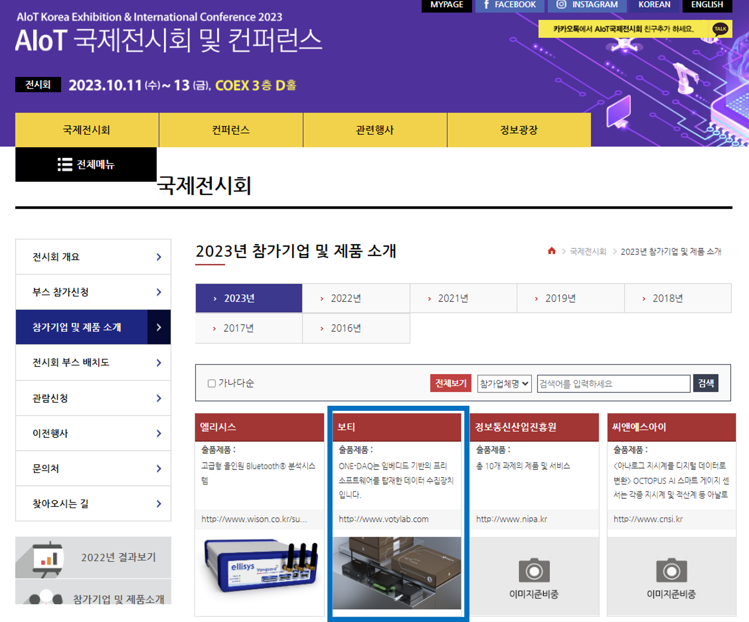Open the 관련행사 main menu
Screen dimensions: 749x622
[x=375, y=130]
